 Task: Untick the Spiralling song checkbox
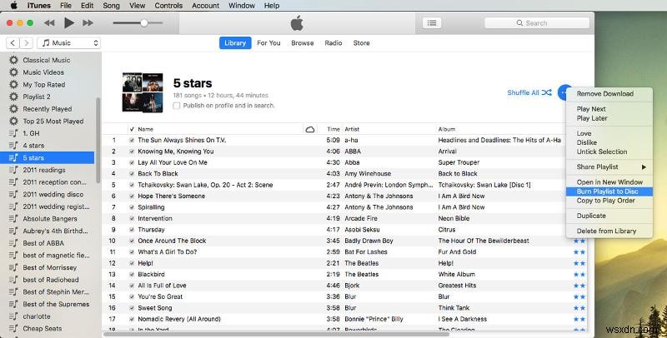coord(132,207)
